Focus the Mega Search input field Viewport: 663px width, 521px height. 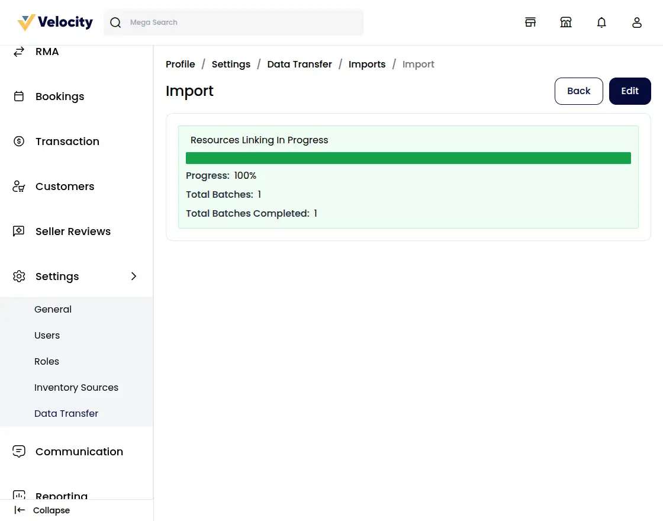[x=243, y=22]
